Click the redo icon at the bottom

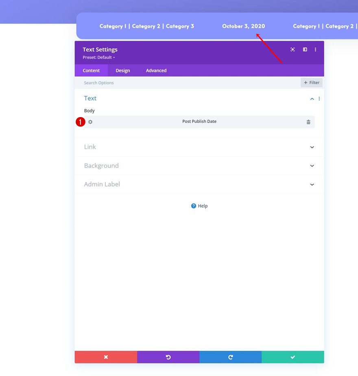click(230, 357)
